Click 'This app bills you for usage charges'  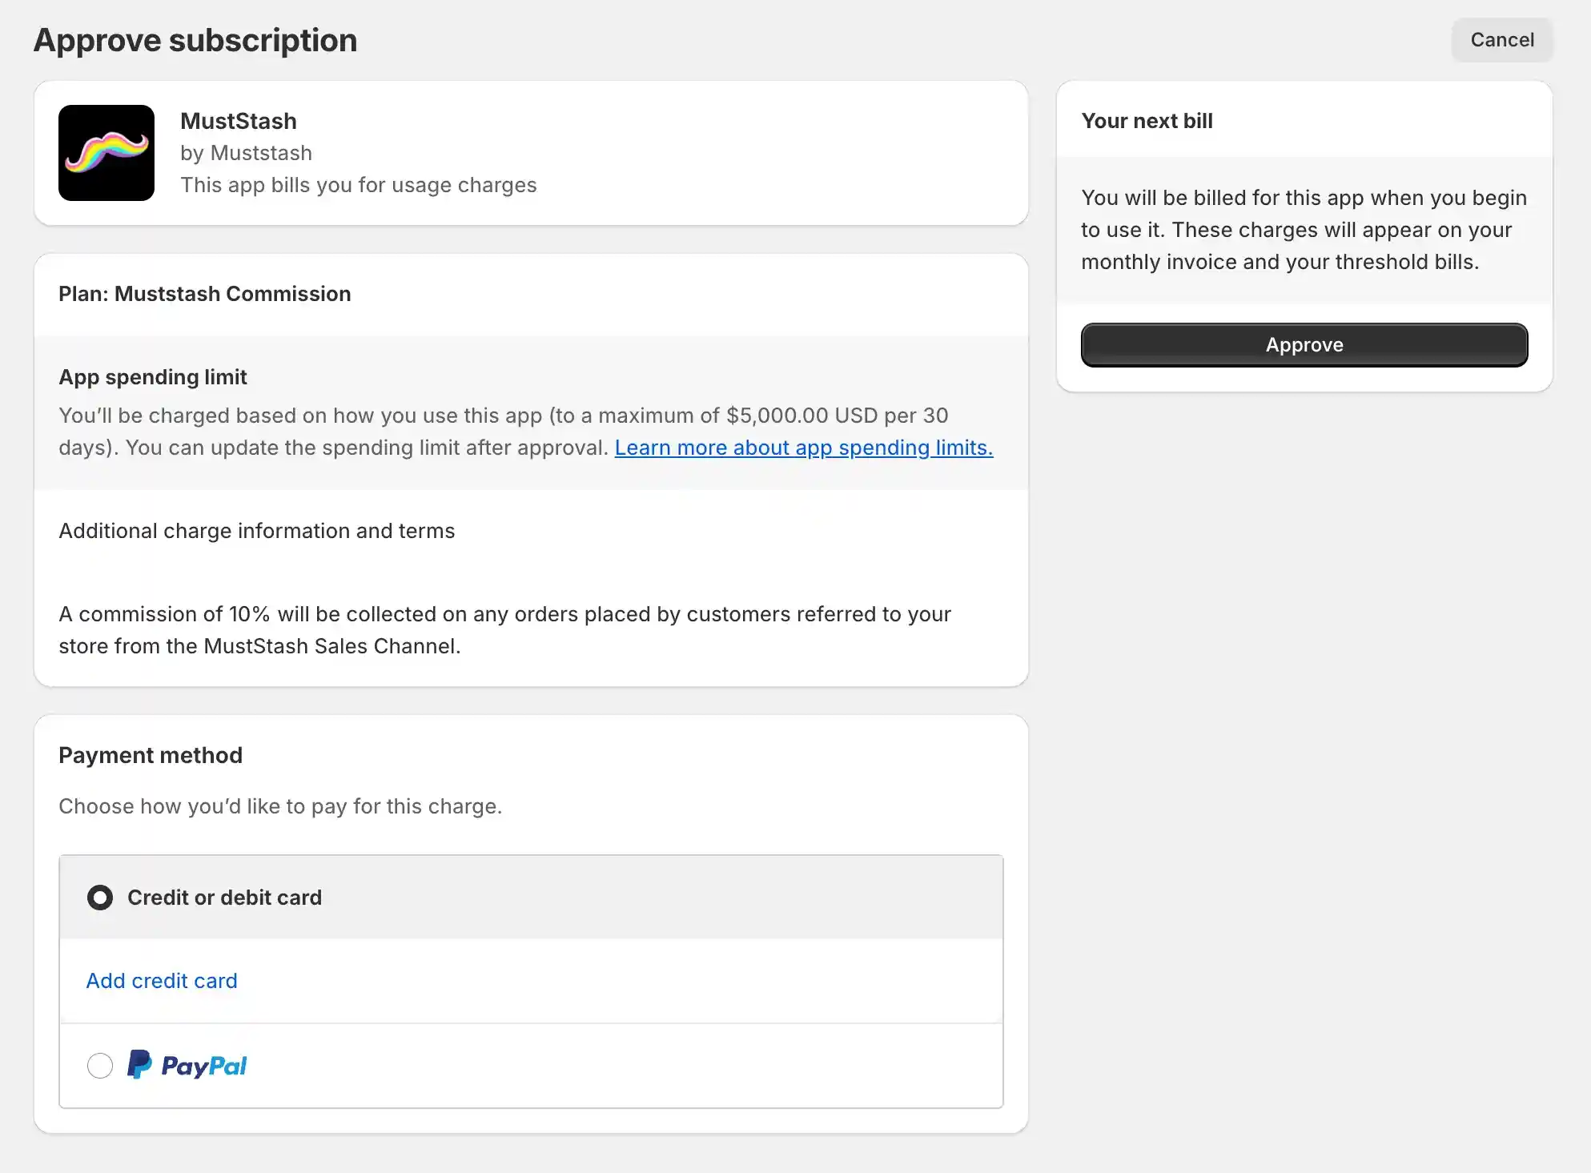click(x=358, y=185)
